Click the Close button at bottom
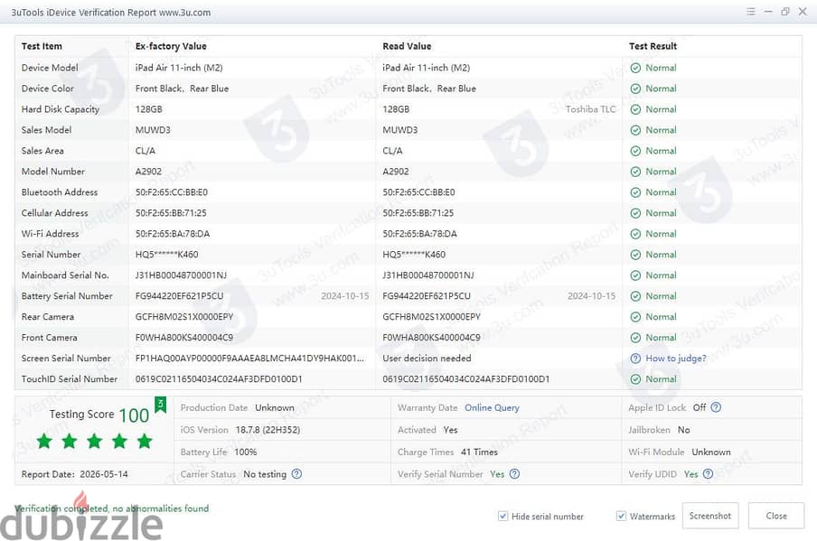The height and width of the screenshot is (541, 817). tap(776, 516)
